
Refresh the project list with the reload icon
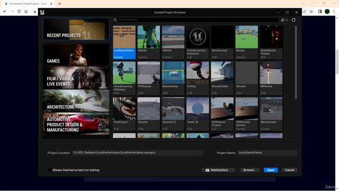click(293, 20)
